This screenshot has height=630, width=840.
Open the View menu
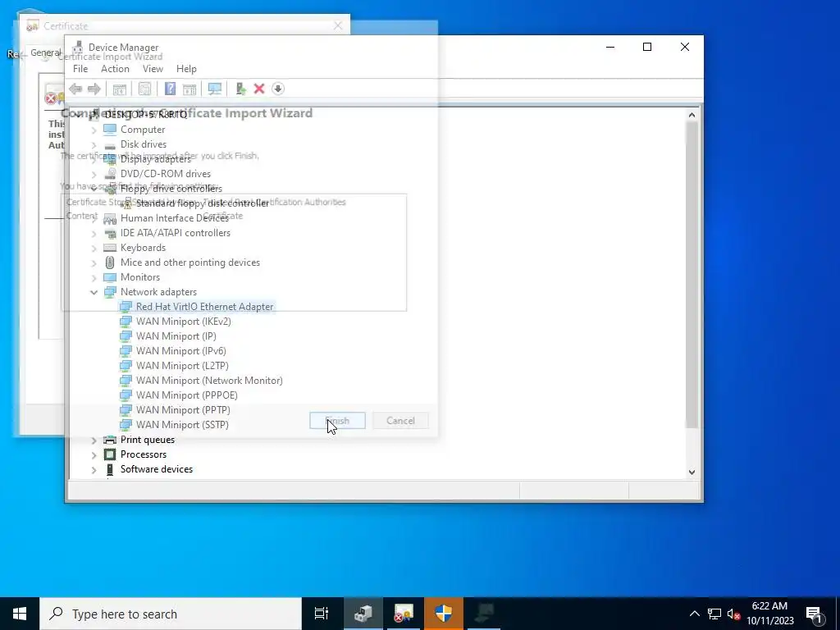click(153, 69)
